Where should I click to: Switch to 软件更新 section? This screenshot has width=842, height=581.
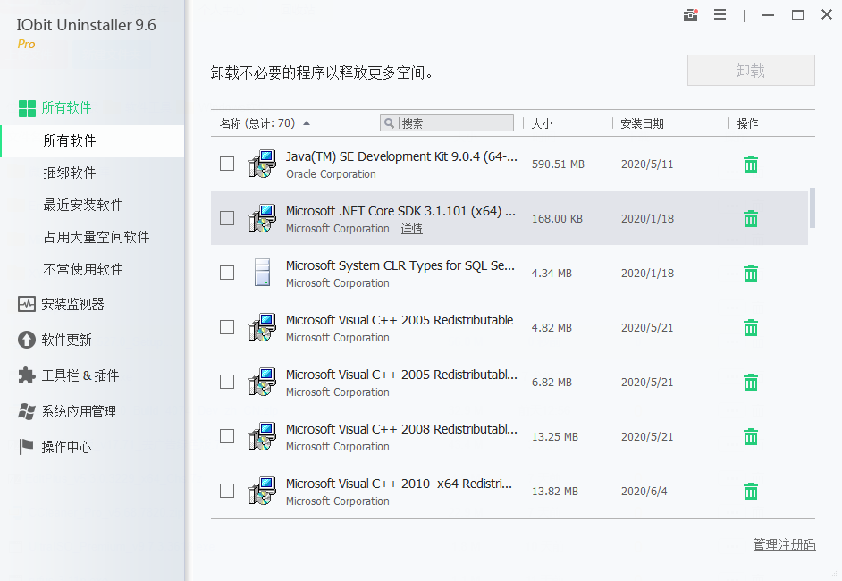coord(66,340)
